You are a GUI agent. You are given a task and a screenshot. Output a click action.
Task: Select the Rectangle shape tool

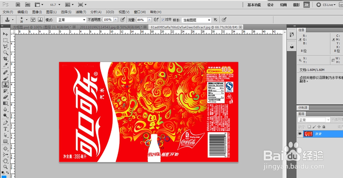5,142
